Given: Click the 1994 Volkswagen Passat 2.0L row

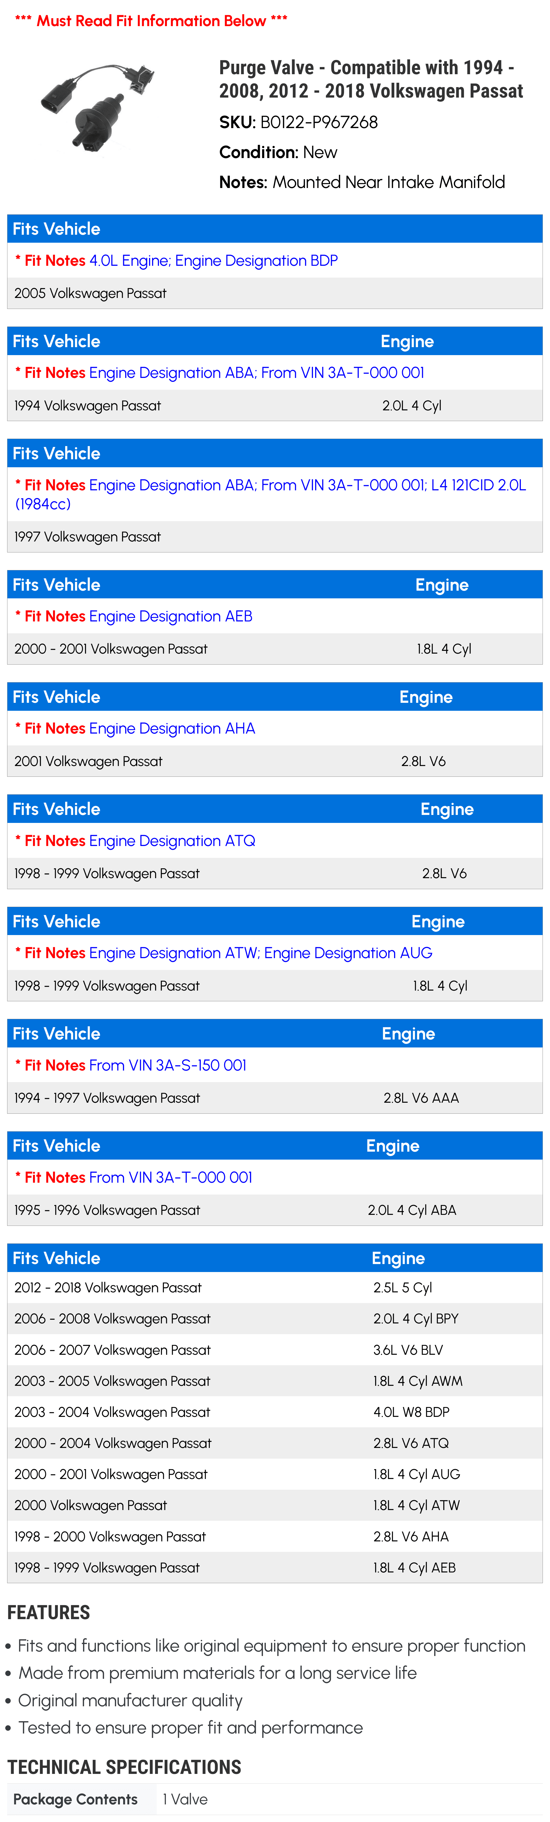Looking at the screenshot, I should [x=275, y=406].
